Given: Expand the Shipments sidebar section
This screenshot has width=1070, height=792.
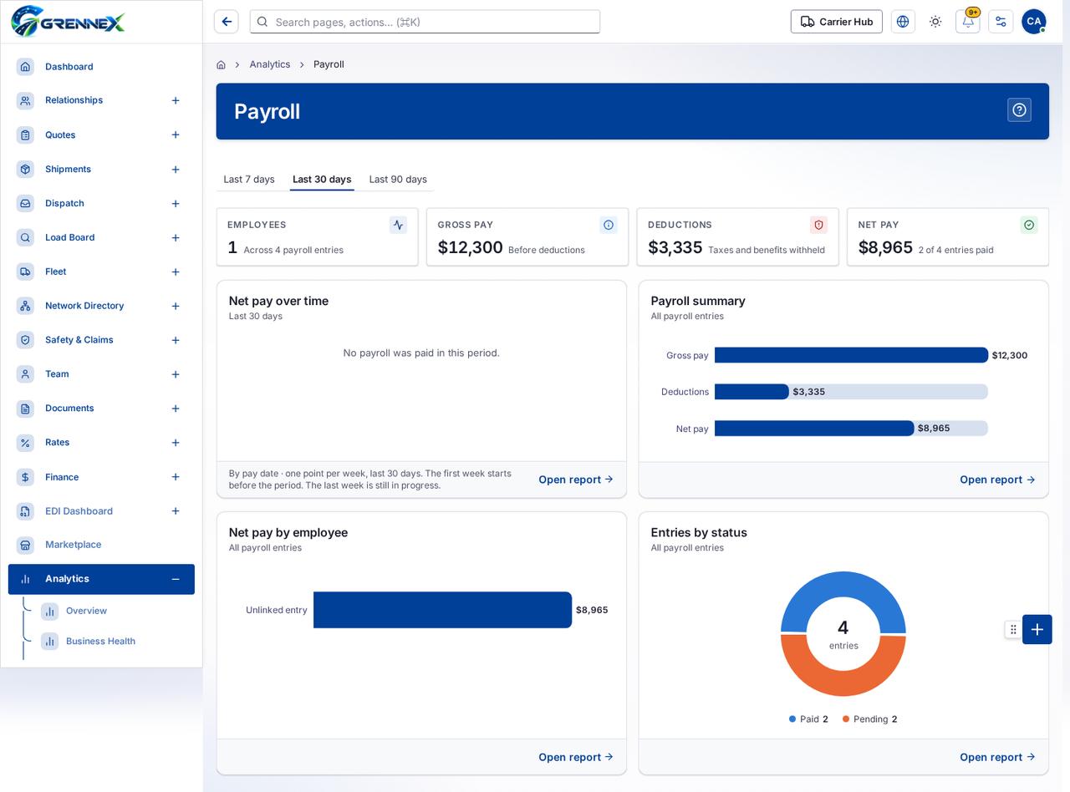Looking at the screenshot, I should [x=176, y=170].
